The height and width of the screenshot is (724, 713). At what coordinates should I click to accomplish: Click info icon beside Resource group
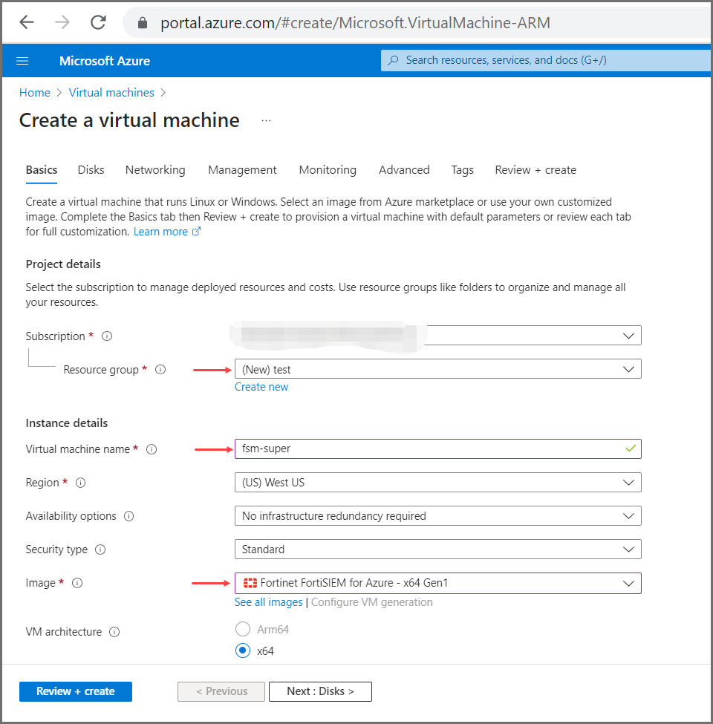tap(160, 370)
